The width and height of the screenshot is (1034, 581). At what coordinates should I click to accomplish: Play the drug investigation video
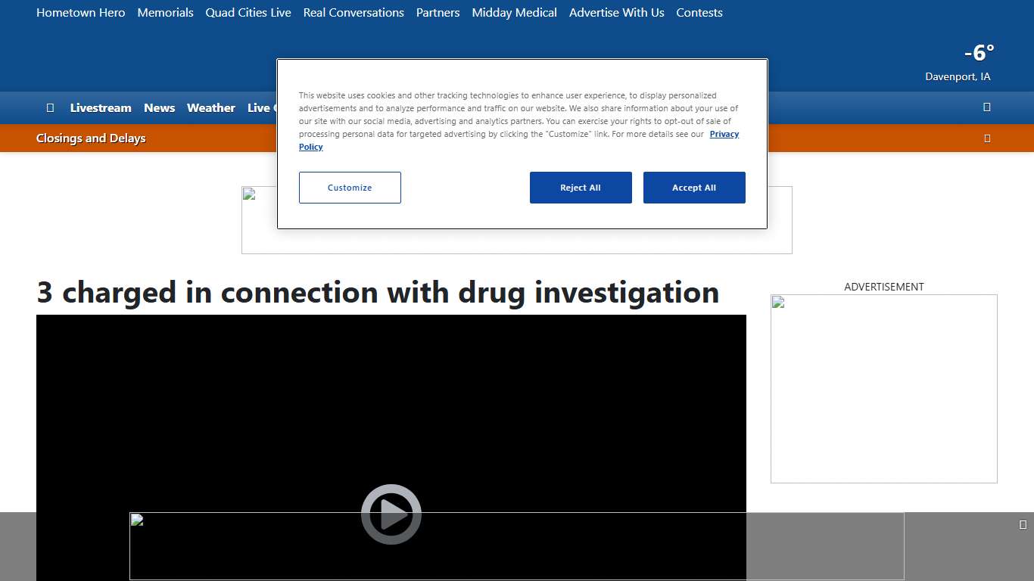tap(391, 514)
